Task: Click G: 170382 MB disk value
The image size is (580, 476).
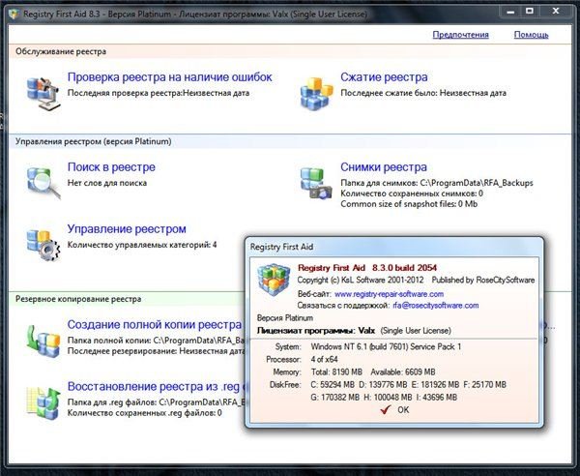Action: [335, 398]
